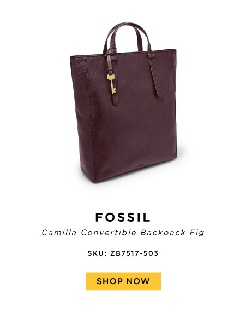Click the bag's top opening edge
Image resolution: width=246 pixels, height=329 pixels.
point(123,53)
